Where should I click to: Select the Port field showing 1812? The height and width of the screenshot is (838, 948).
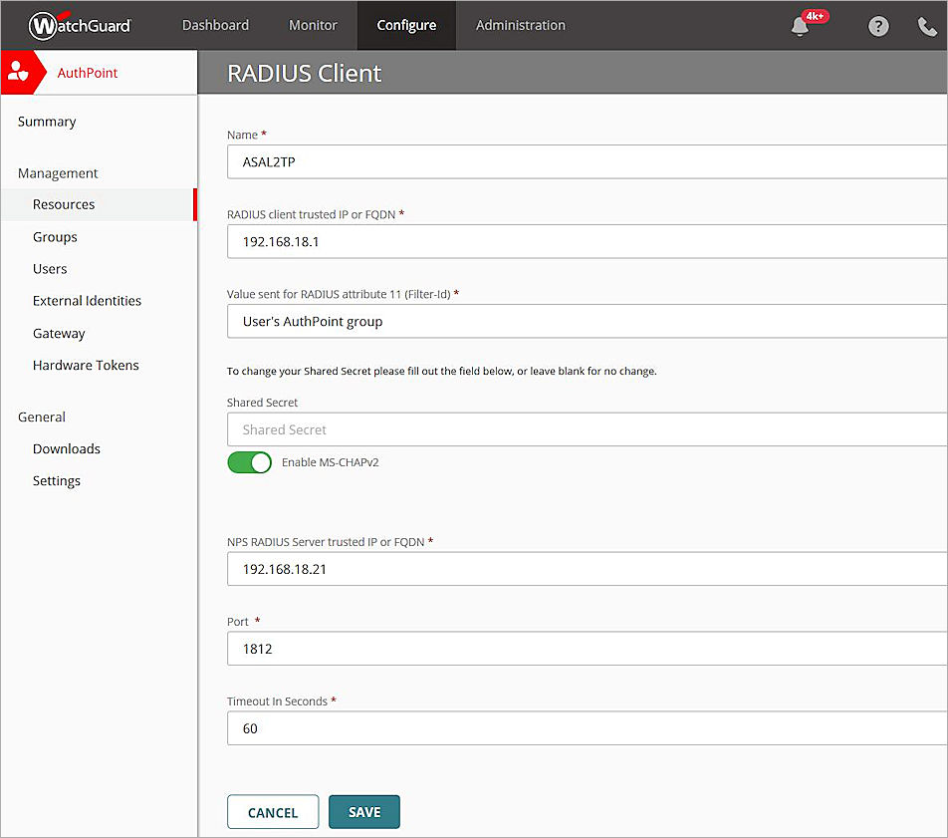click(588, 649)
